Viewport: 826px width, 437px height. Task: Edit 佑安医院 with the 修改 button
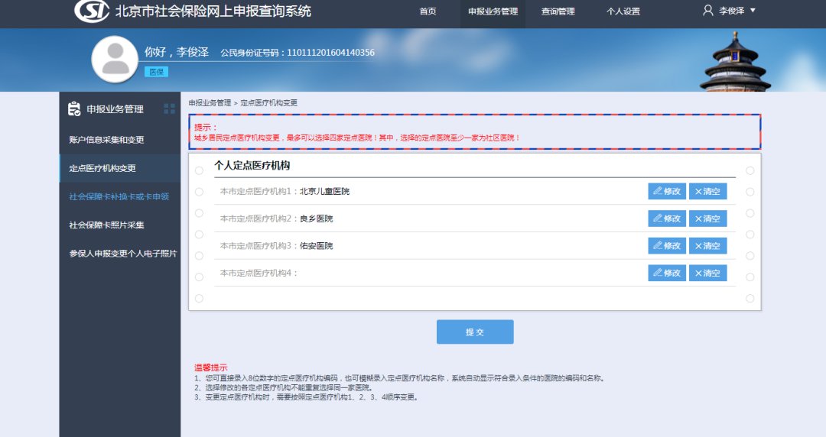tap(667, 246)
